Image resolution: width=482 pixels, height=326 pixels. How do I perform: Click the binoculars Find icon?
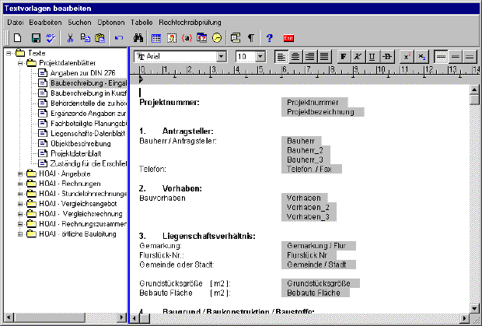pos(139,37)
